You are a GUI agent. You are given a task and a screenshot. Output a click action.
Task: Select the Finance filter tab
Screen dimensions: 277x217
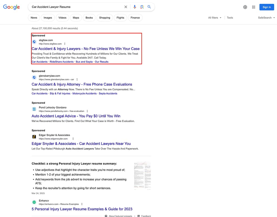pyautogui.click(x=135, y=18)
